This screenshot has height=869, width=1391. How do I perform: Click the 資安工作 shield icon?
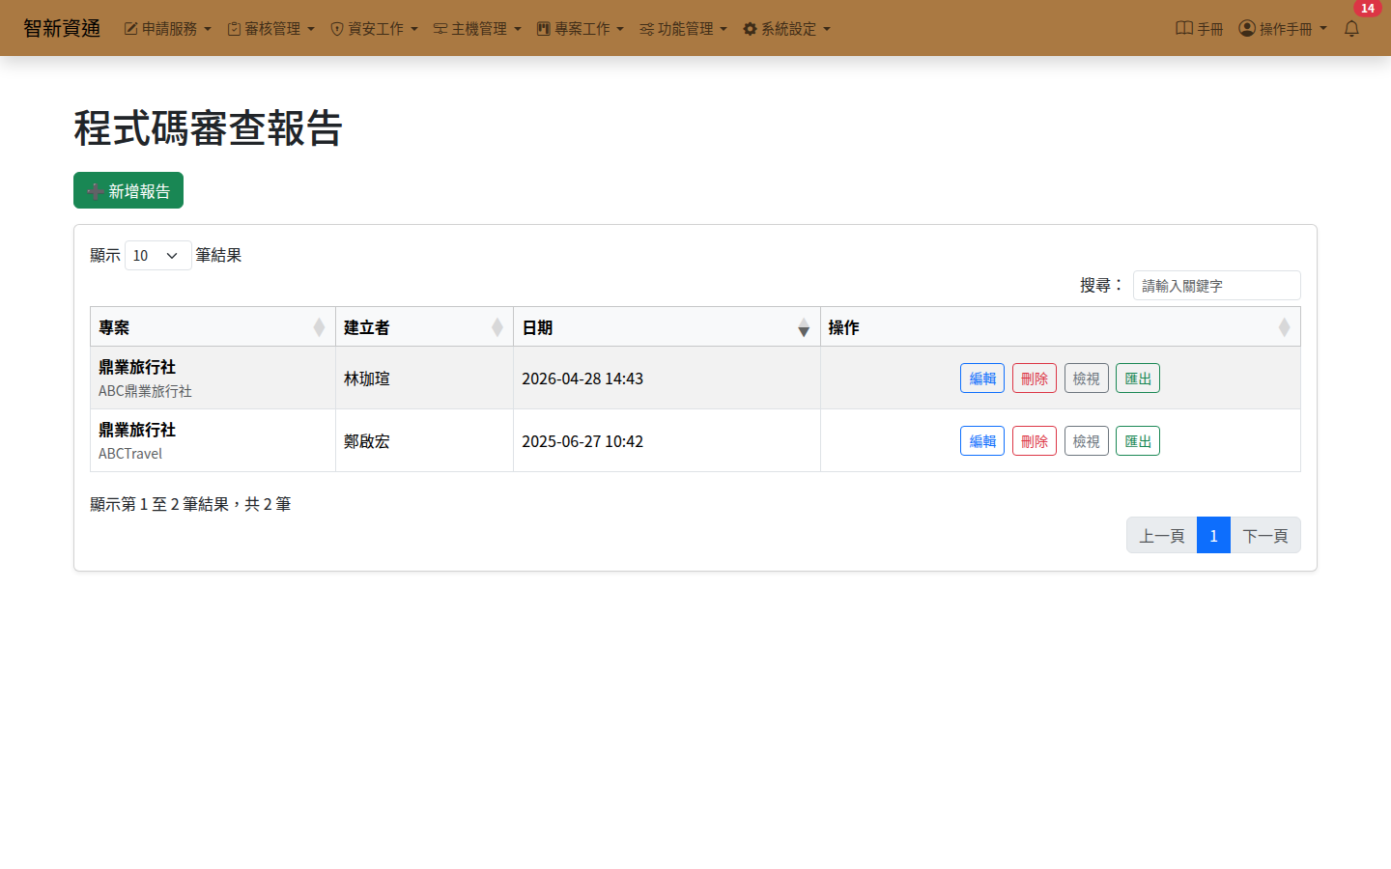(337, 29)
